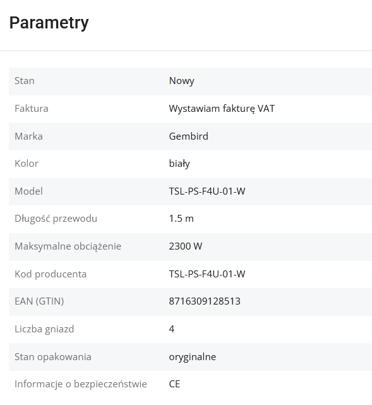
Task: Click the Kod producenta code value
Action: [207, 274]
